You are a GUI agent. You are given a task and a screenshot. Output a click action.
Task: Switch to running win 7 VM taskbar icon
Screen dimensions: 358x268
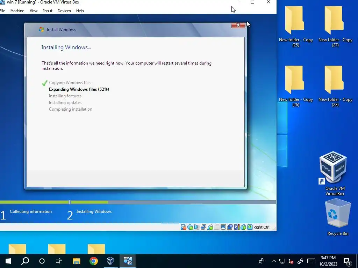(x=128, y=261)
